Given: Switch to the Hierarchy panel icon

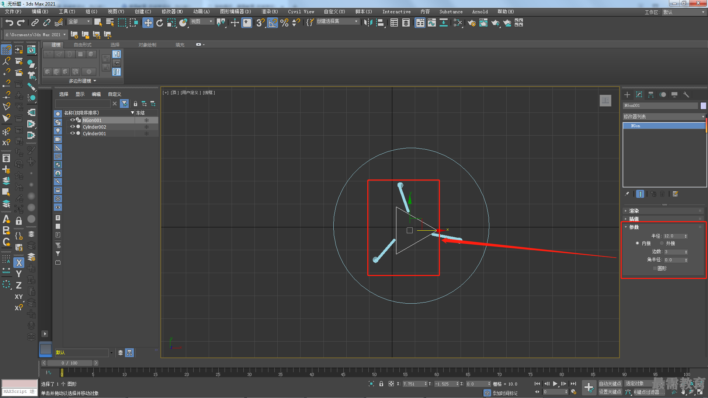Looking at the screenshot, I should point(651,95).
